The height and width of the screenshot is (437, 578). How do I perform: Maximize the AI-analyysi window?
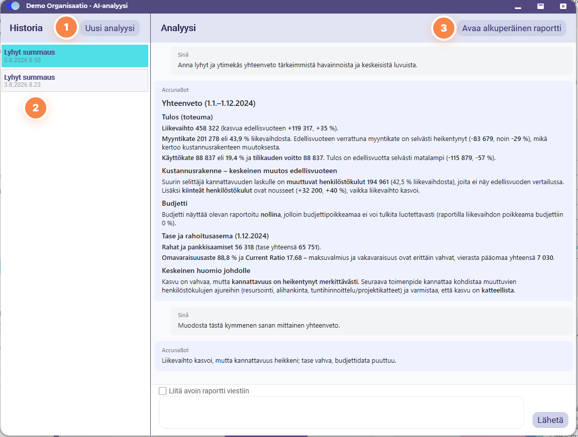point(540,6)
